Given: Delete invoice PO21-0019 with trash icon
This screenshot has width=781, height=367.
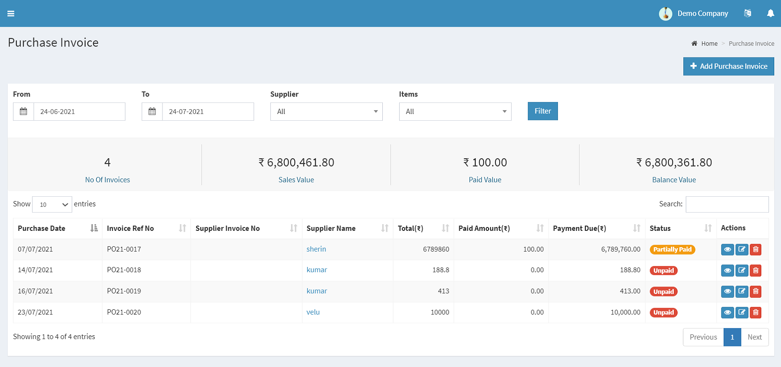Looking at the screenshot, I should [x=756, y=291].
